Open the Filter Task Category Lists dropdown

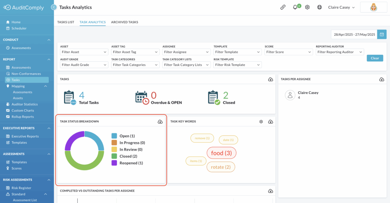pyautogui.click(x=186, y=65)
